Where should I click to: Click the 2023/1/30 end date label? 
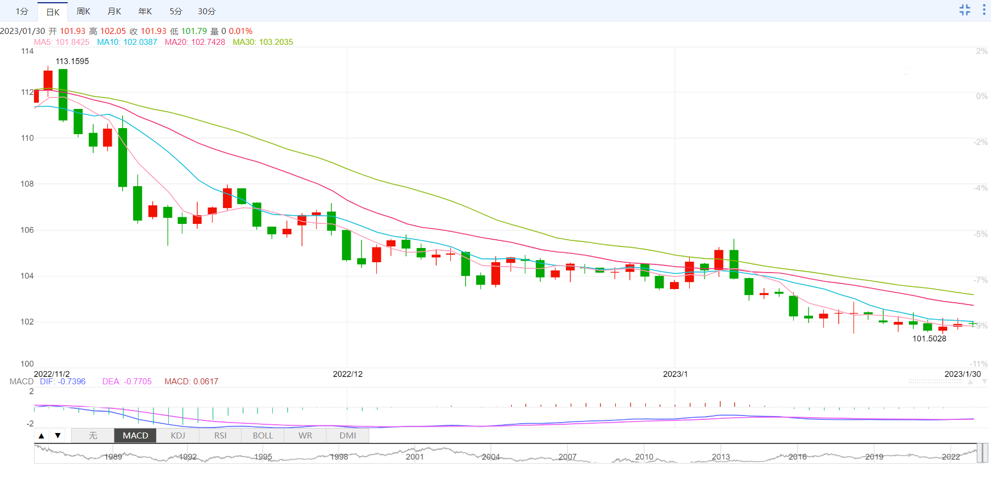click(963, 374)
